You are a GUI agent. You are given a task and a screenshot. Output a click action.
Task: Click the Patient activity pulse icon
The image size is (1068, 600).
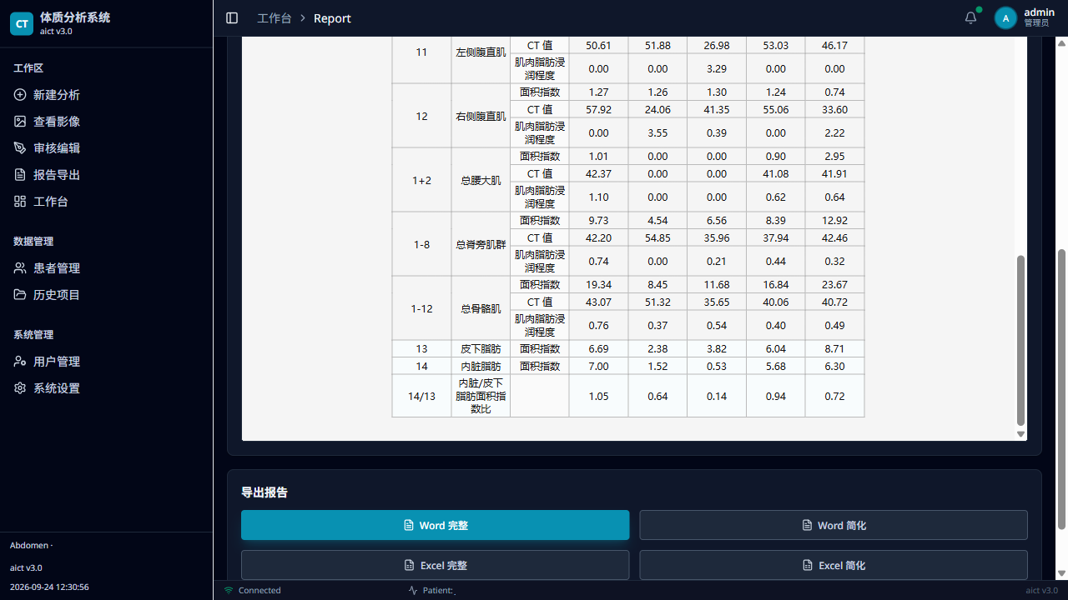413,590
